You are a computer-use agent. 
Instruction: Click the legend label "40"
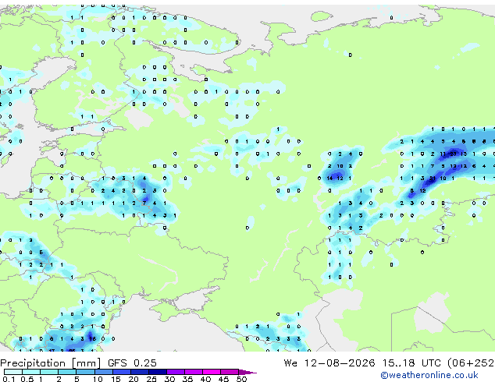point(205,379)
